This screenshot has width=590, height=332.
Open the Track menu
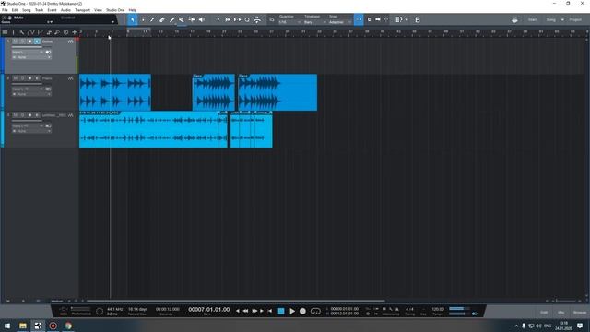click(39, 10)
